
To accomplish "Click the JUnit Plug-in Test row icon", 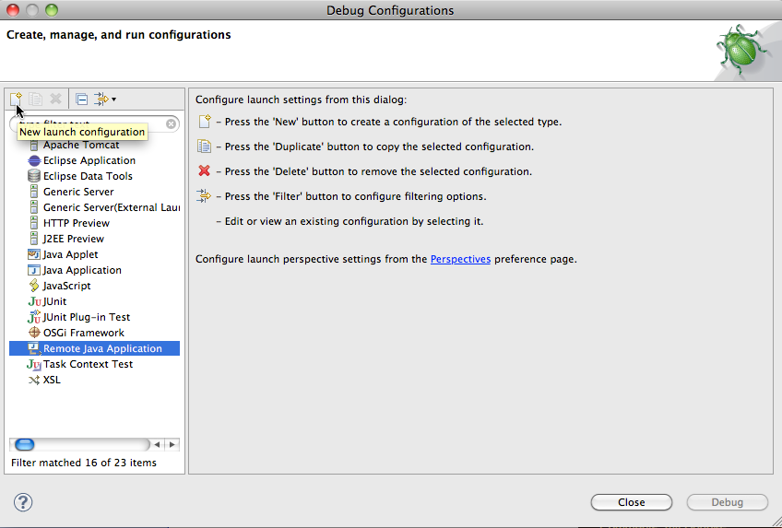I will click(34, 317).
